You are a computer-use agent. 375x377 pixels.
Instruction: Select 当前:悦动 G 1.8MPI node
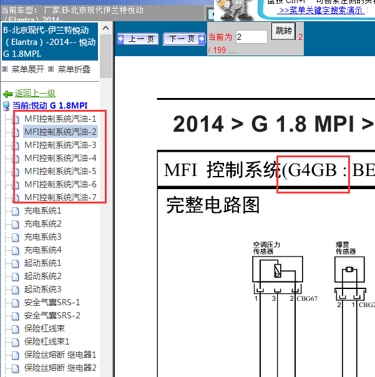[50, 105]
